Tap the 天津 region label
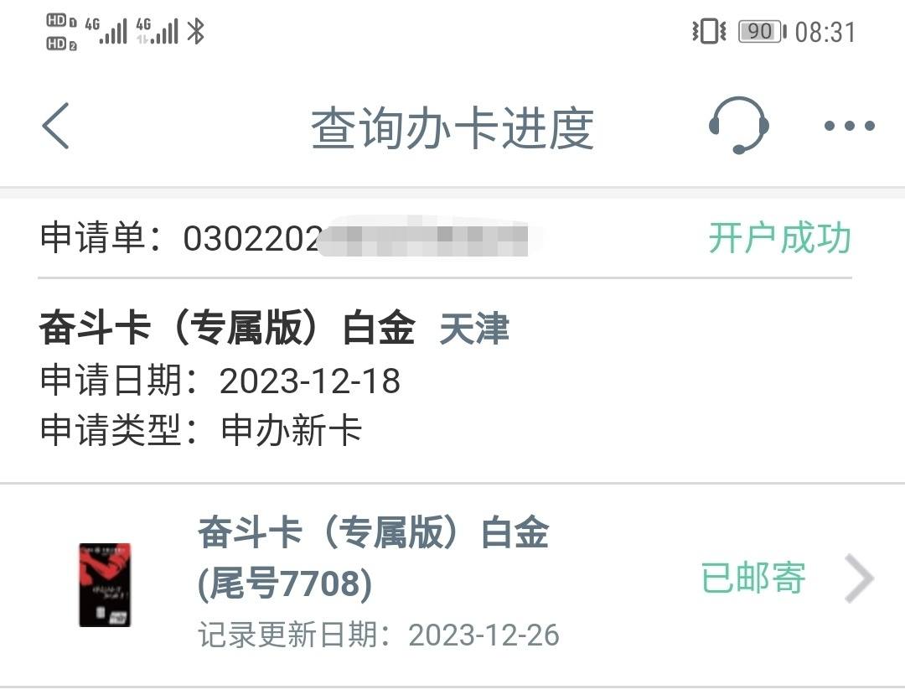The height and width of the screenshot is (700, 905). pyautogui.click(x=473, y=329)
